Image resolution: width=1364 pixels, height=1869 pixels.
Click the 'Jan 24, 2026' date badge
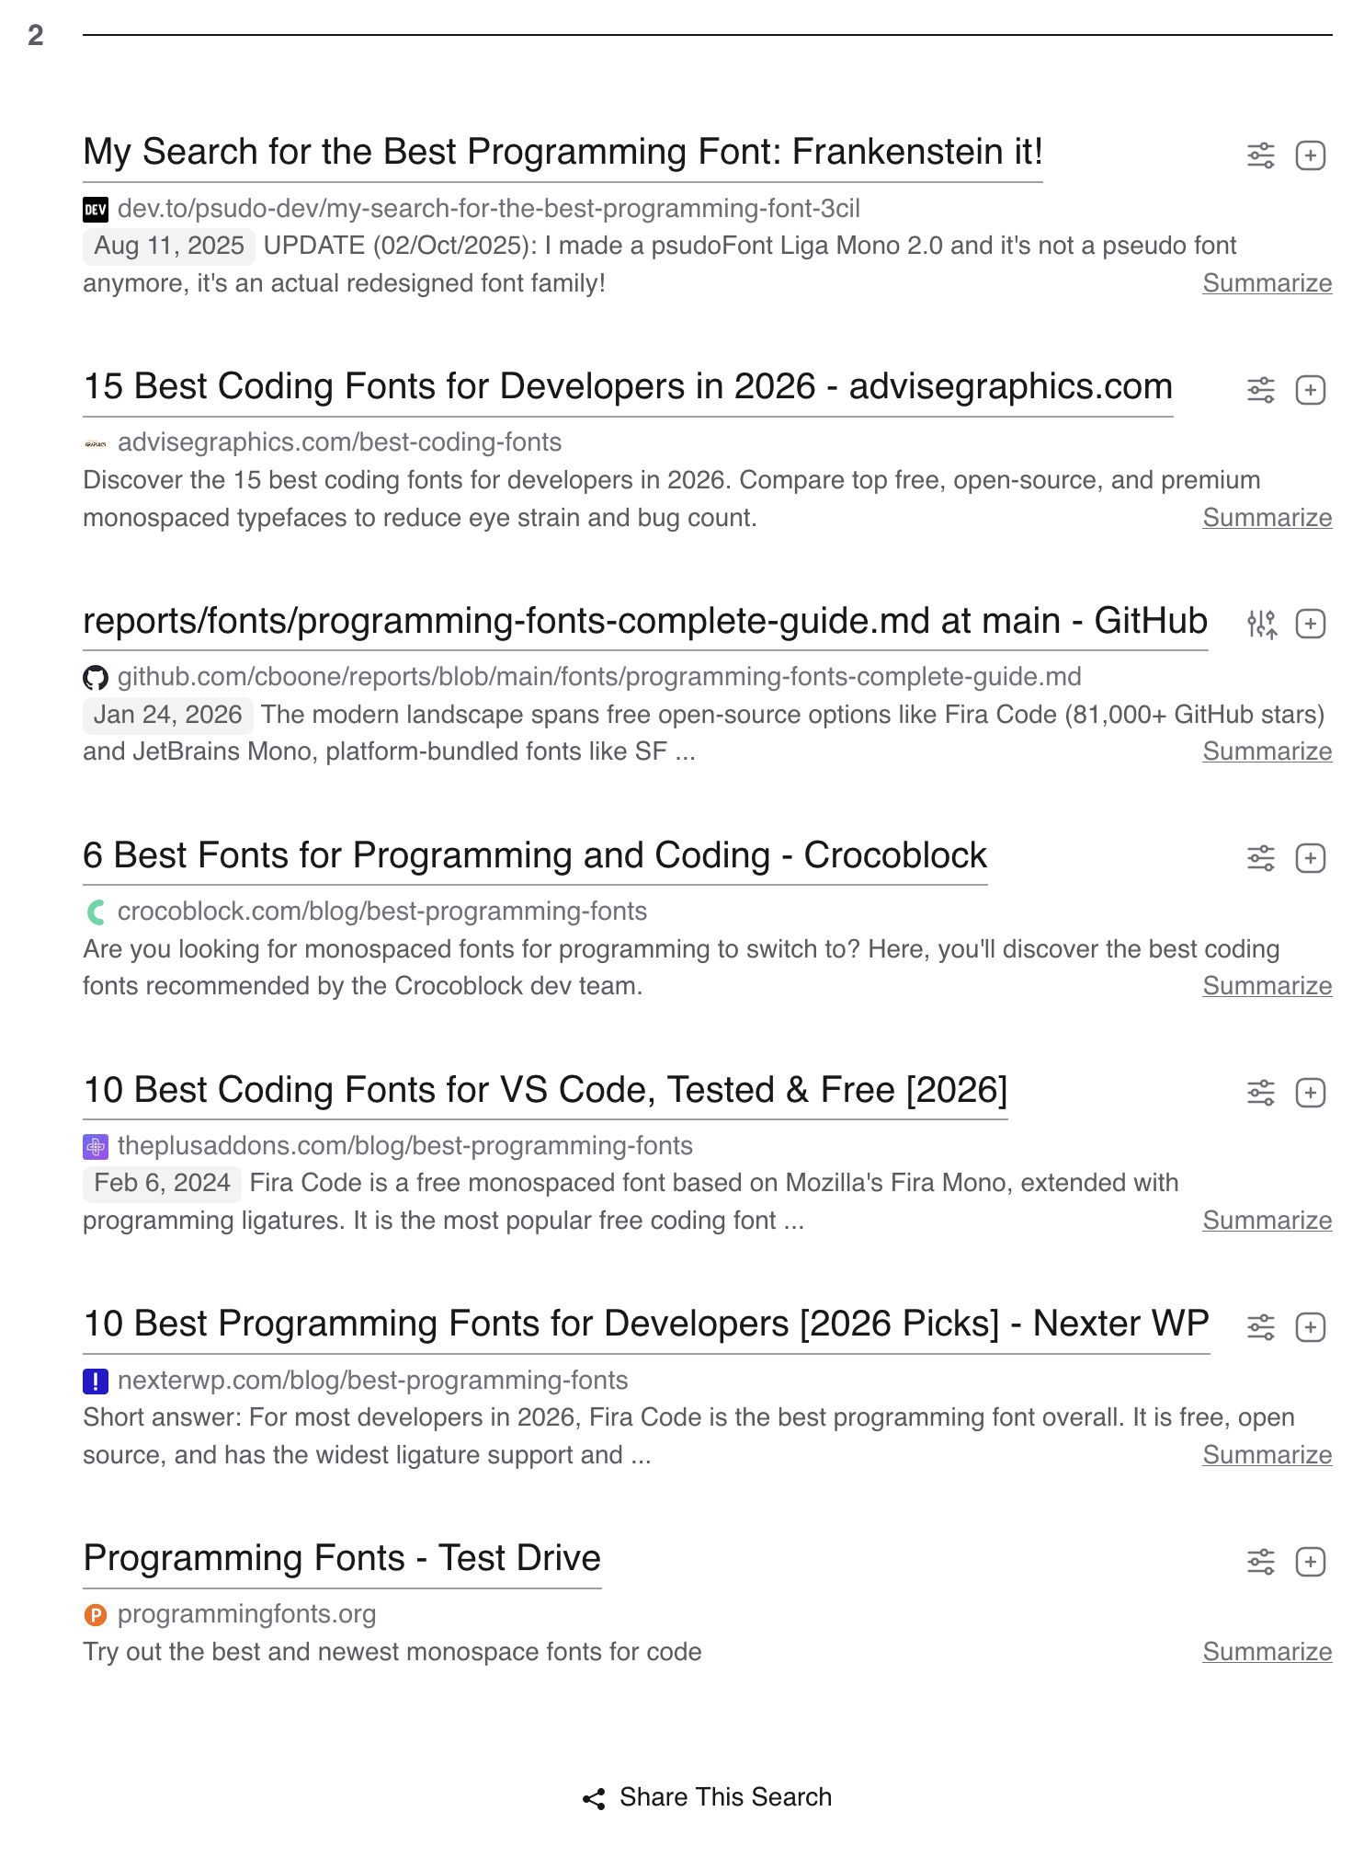click(x=167, y=715)
